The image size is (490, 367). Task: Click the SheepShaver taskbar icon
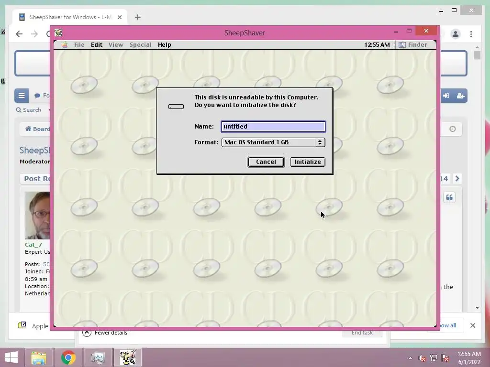click(128, 357)
